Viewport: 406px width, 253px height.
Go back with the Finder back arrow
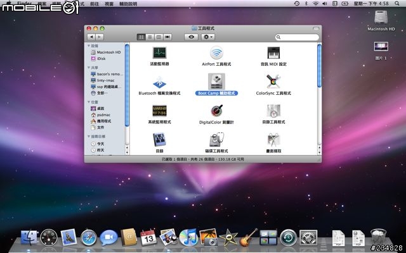[x=91, y=37]
